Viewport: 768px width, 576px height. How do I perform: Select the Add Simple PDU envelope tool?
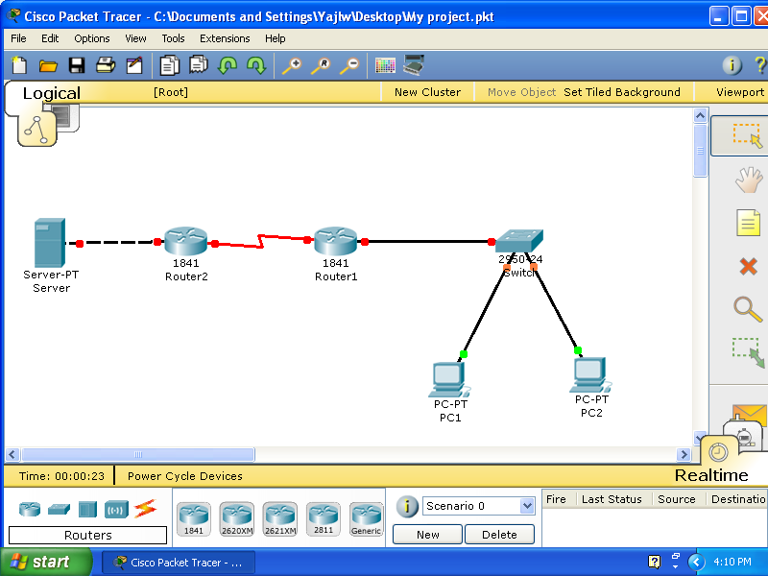click(x=750, y=415)
